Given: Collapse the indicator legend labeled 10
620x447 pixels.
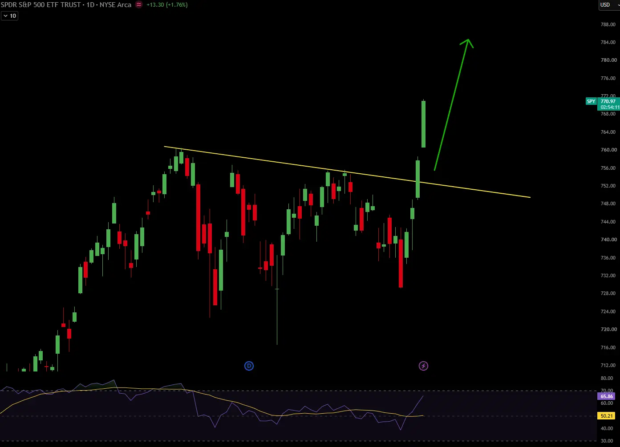Looking at the screenshot, I should [9, 16].
